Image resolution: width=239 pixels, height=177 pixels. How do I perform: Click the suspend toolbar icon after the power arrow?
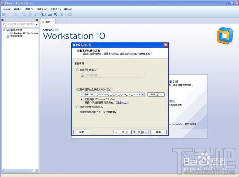[16, 14]
